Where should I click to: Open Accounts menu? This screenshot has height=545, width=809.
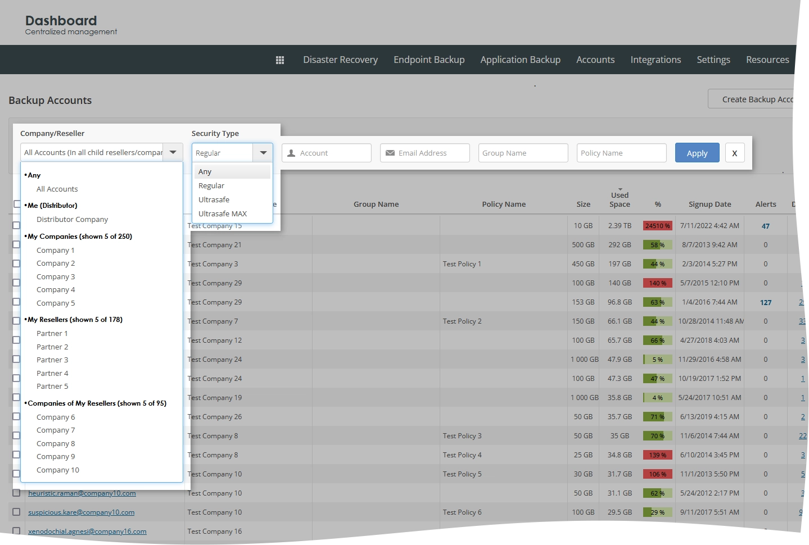pyautogui.click(x=595, y=60)
